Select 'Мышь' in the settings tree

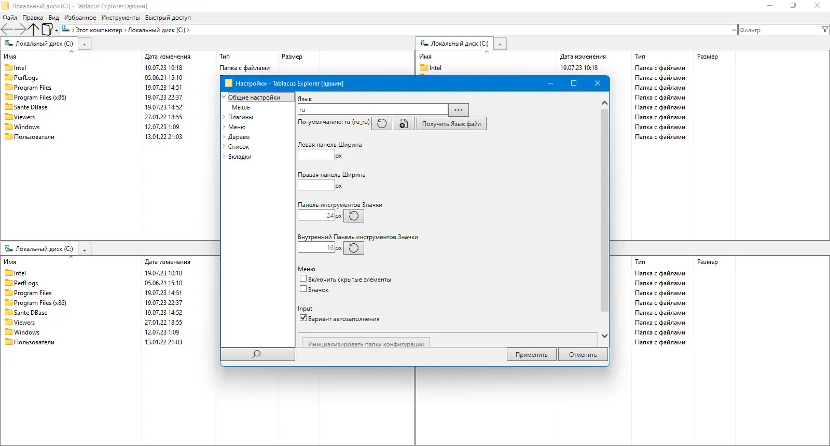[x=241, y=107]
